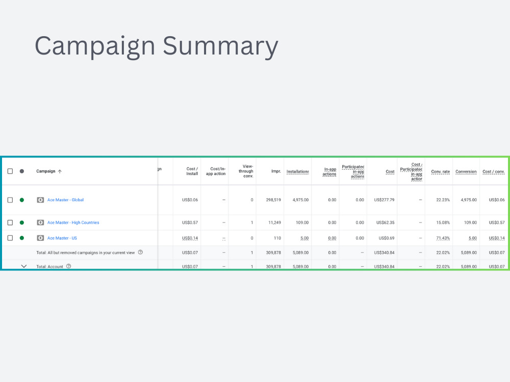Select conversion rate 15.08%
The image size is (510, 382).
click(443, 223)
